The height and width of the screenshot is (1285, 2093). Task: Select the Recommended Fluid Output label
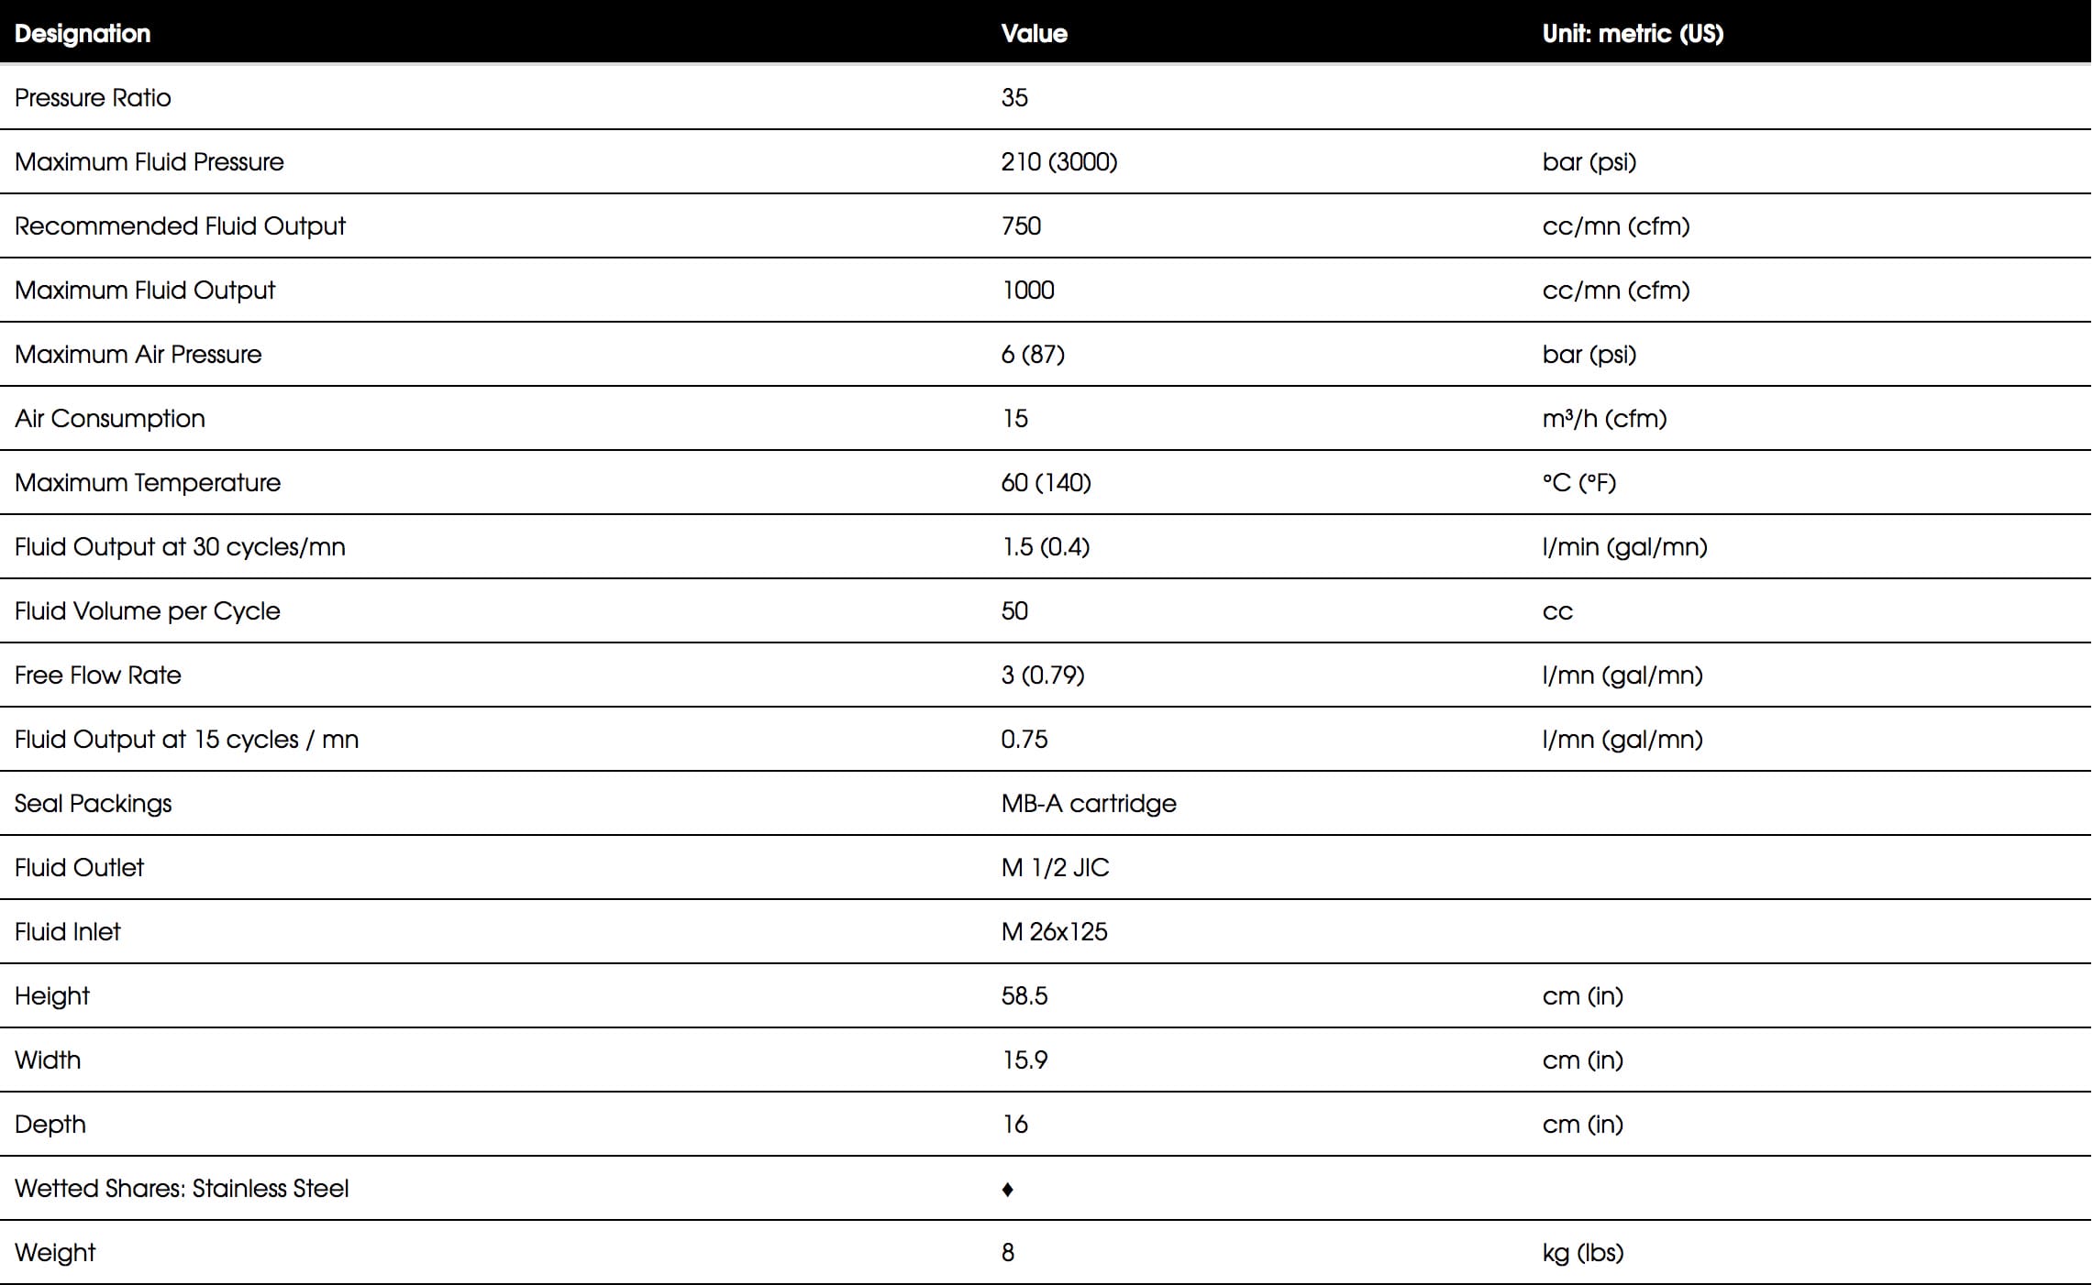(180, 226)
